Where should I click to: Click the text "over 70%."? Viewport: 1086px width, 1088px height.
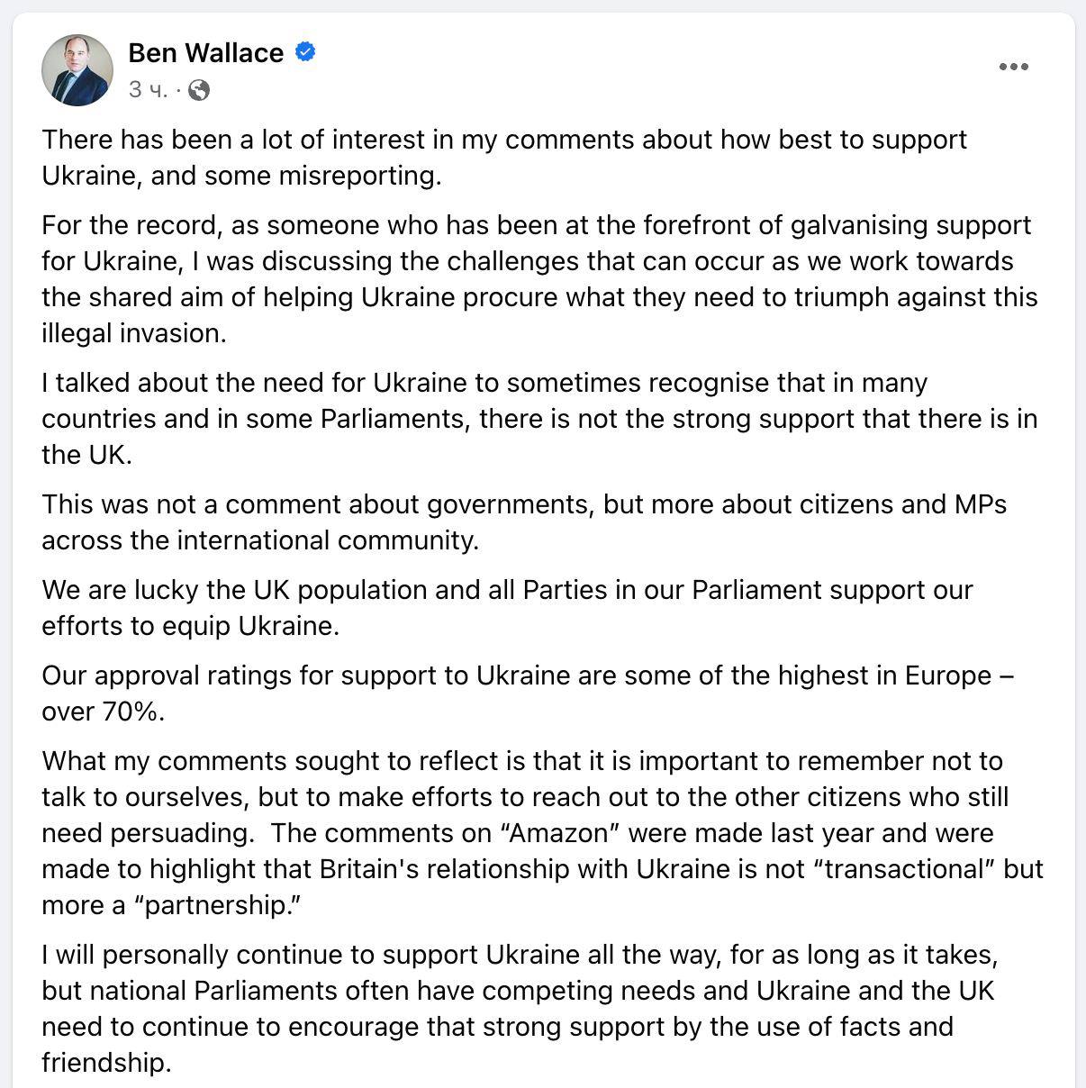(x=104, y=712)
